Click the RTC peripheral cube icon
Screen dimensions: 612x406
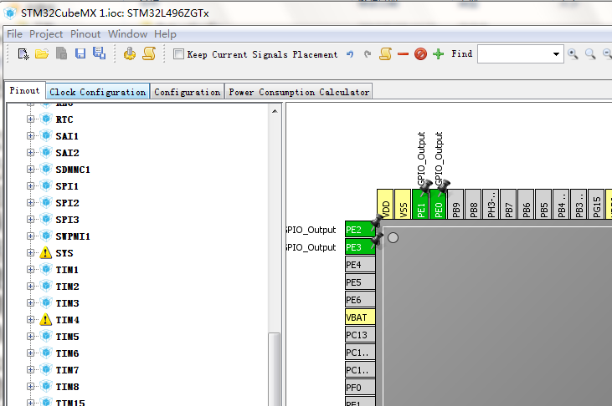point(46,119)
